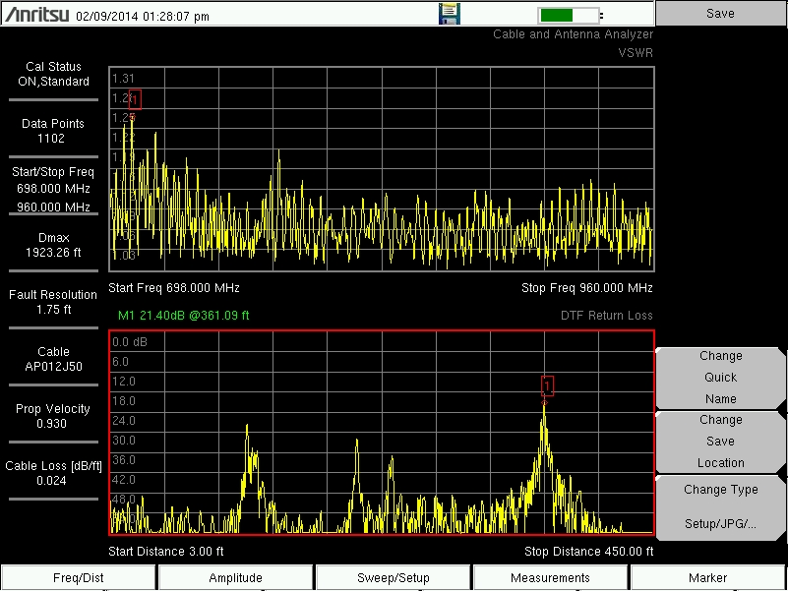This screenshot has height=591, width=788.
Task: Select the Dmax 1923.26 ft field
Action: pos(54,245)
